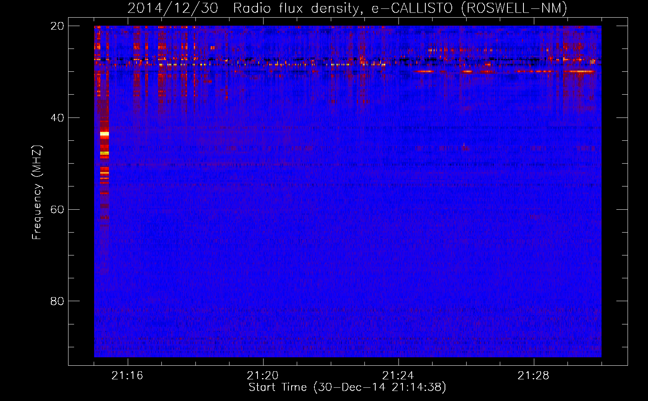Click the '21:28' time tick label

click(x=533, y=376)
